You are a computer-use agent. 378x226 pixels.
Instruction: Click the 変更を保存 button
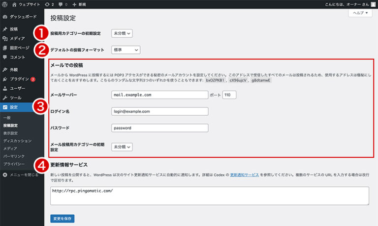tap(63, 218)
